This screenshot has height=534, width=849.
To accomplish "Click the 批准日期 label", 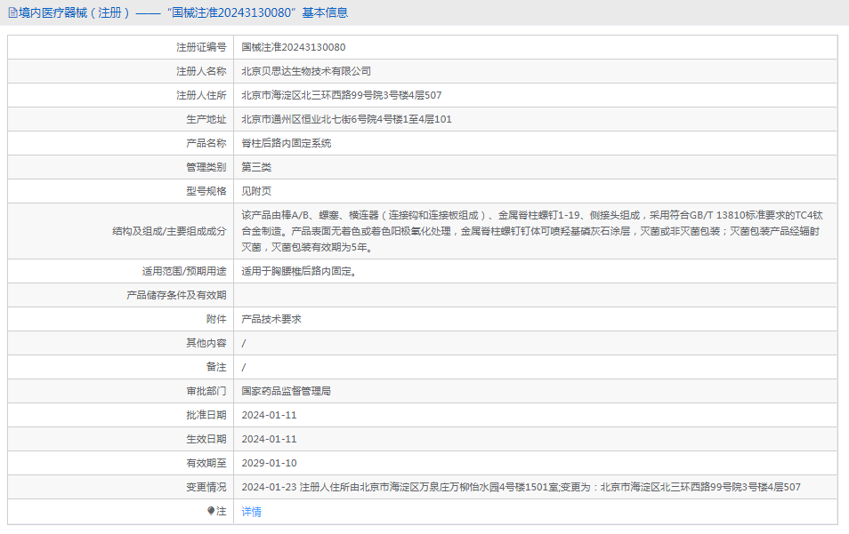I will pos(206,415).
